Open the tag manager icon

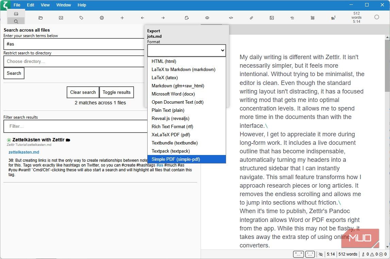(x=81, y=18)
